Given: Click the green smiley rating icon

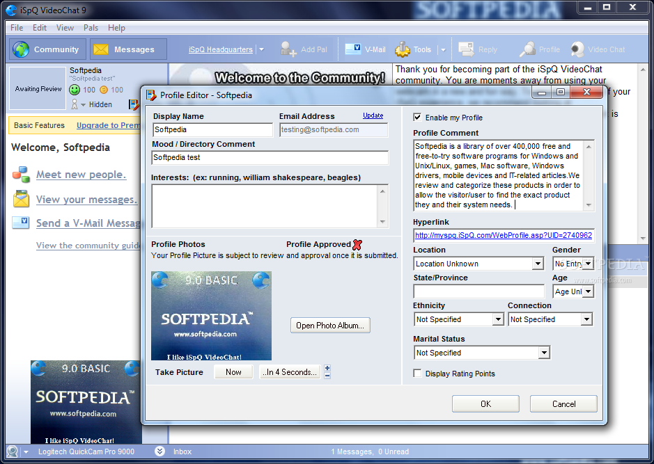Looking at the screenshot, I should tap(75, 90).
